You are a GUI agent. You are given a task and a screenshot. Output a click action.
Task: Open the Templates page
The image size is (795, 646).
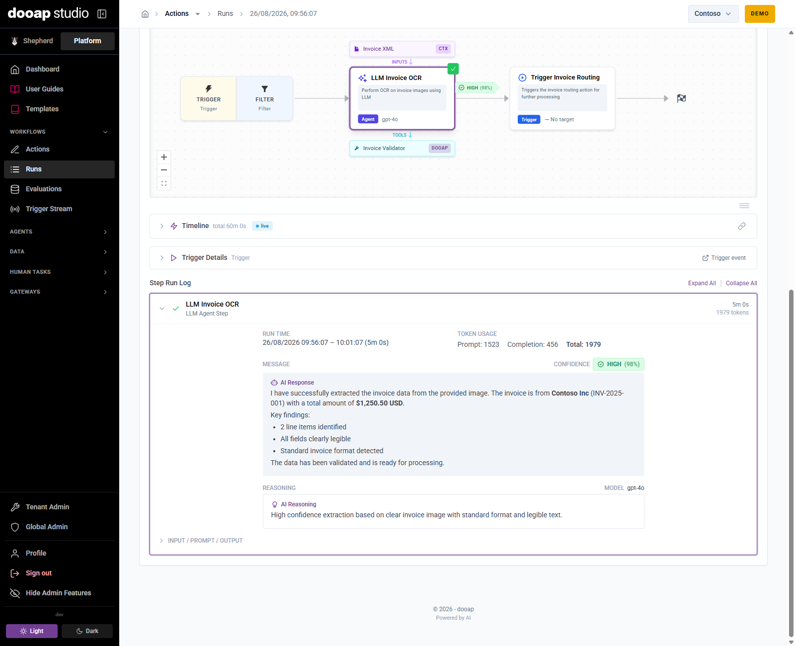click(59, 109)
